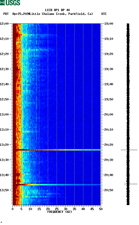Image resolution: width=139 pixels, height=225 pixels.
Task: Click the 12:30 PDT time label
Action: [x=5, y=69]
